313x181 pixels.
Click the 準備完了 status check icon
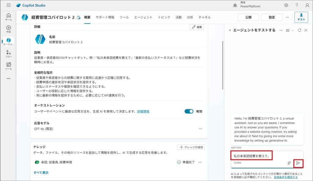[179, 162]
